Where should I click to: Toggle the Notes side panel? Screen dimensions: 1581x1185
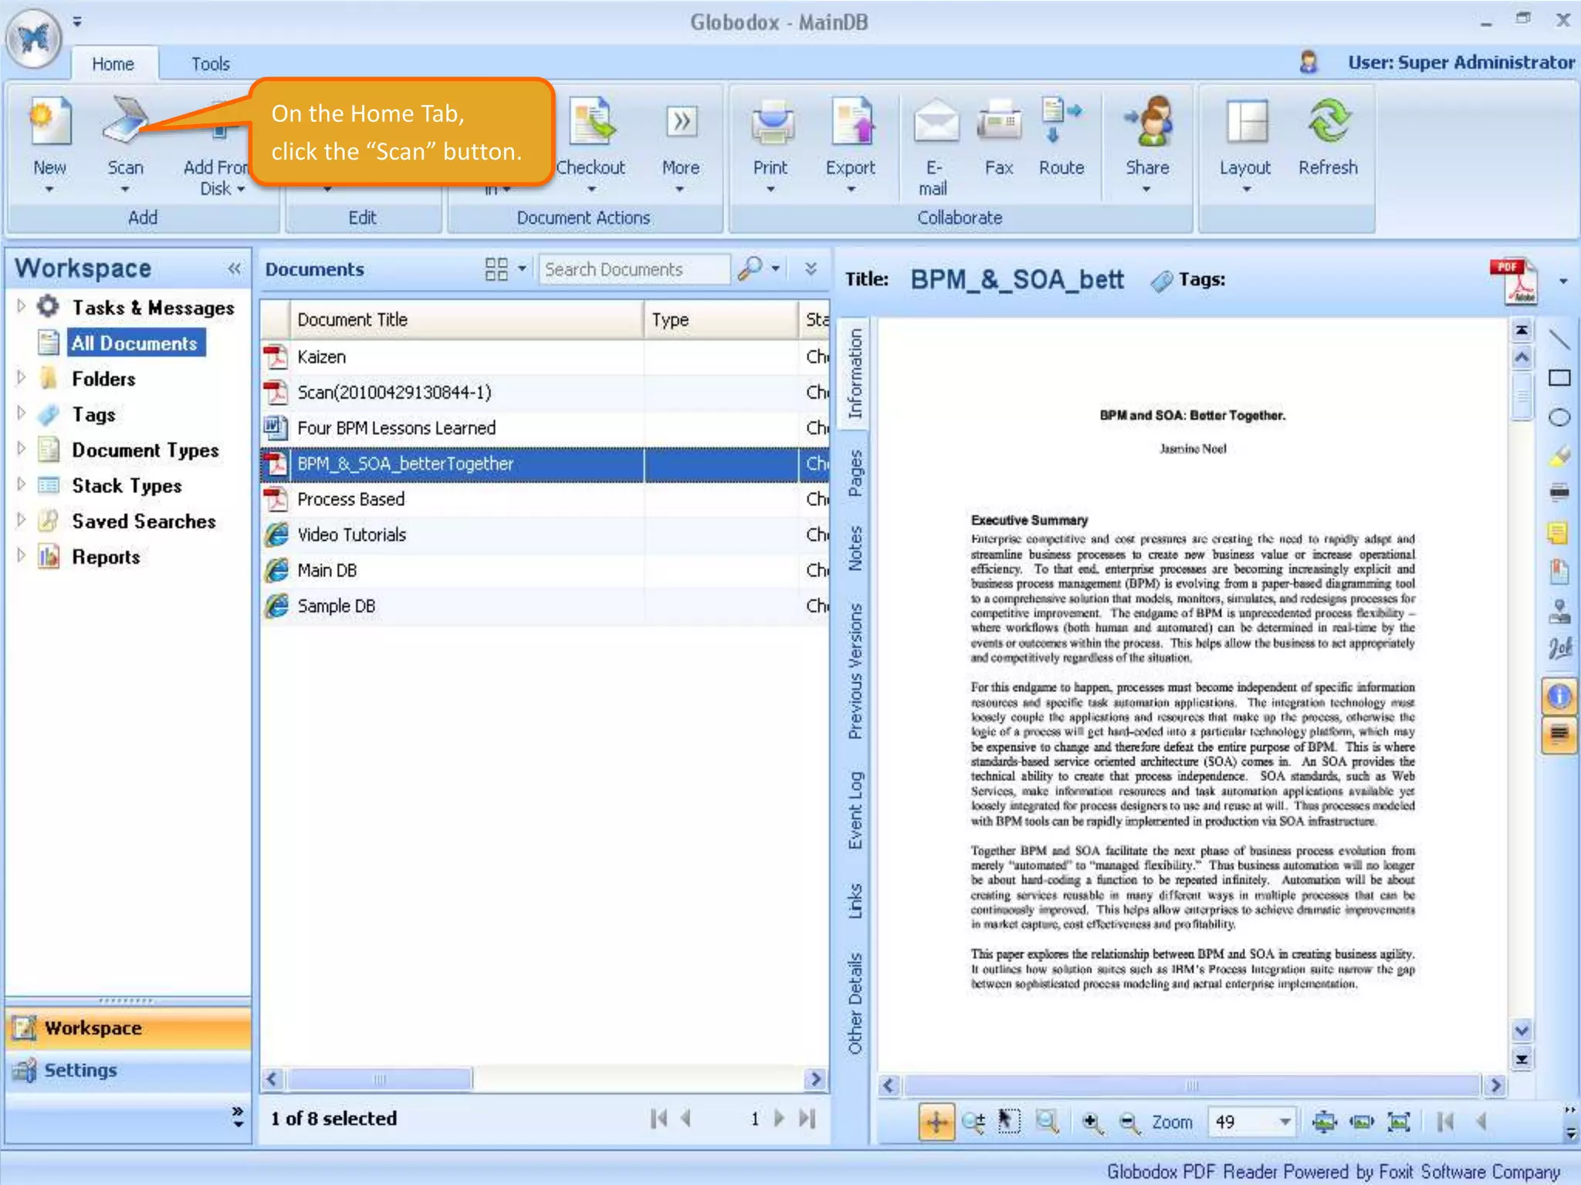[x=855, y=548]
